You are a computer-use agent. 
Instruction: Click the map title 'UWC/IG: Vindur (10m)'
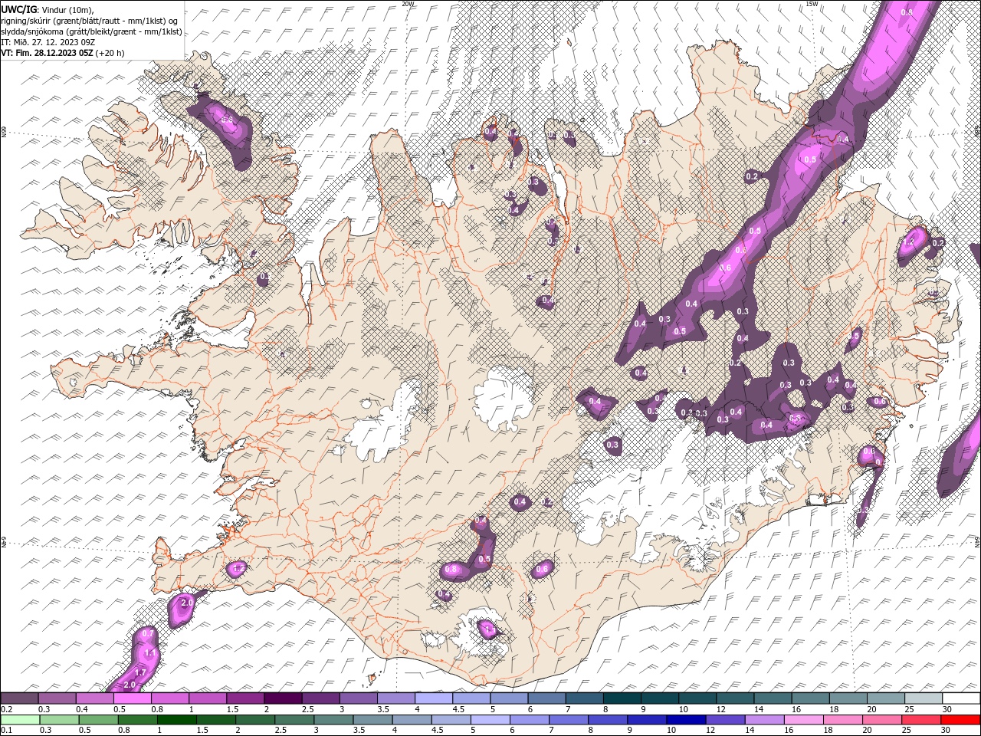(x=48, y=9)
